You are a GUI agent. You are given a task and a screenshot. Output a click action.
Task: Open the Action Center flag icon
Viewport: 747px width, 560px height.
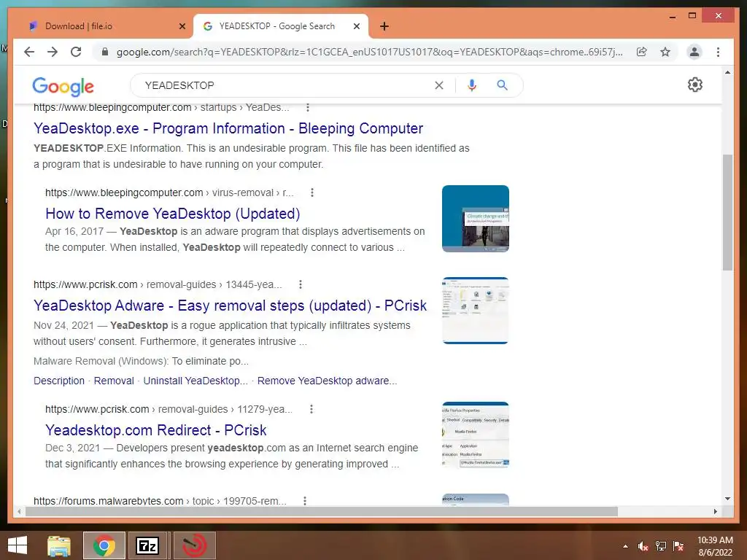pos(678,546)
